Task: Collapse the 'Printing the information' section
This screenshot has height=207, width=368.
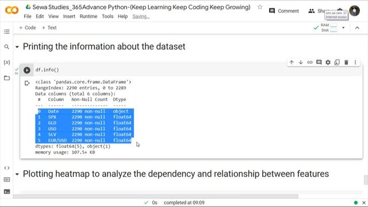Action: (x=17, y=47)
